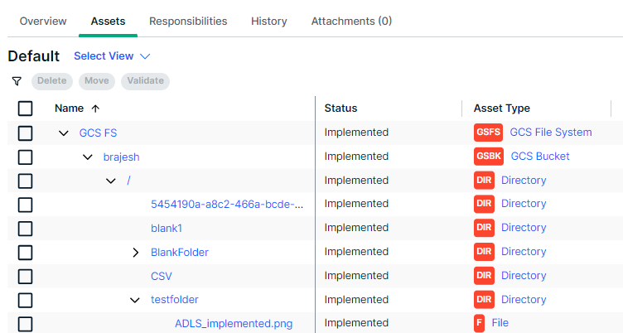This screenshot has width=623, height=333.
Task: Click the sort arrow beside Name header
Action: click(x=95, y=109)
